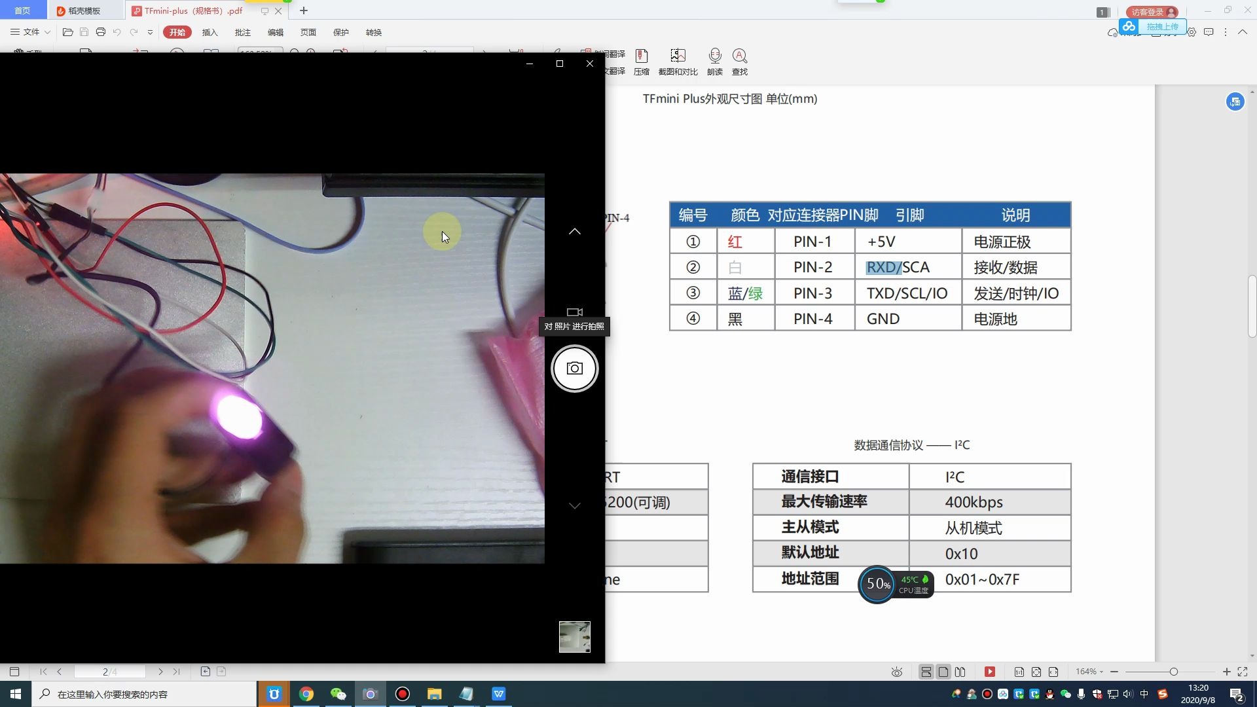
Task: Open the 保护 ribbon tab
Action: coord(340,32)
